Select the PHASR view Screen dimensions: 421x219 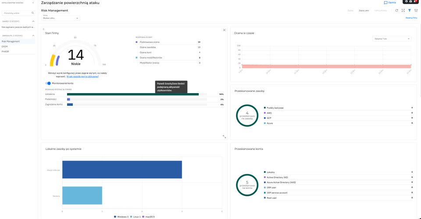[x=5, y=51]
